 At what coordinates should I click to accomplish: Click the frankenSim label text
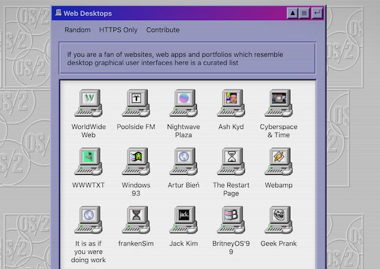tap(136, 243)
